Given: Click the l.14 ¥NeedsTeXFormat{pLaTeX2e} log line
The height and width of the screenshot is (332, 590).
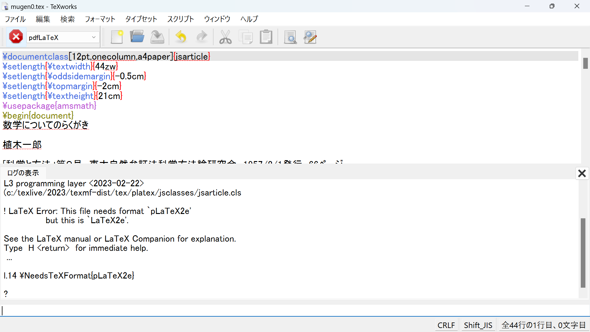Looking at the screenshot, I should pyautogui.click(x=69, y=276).
